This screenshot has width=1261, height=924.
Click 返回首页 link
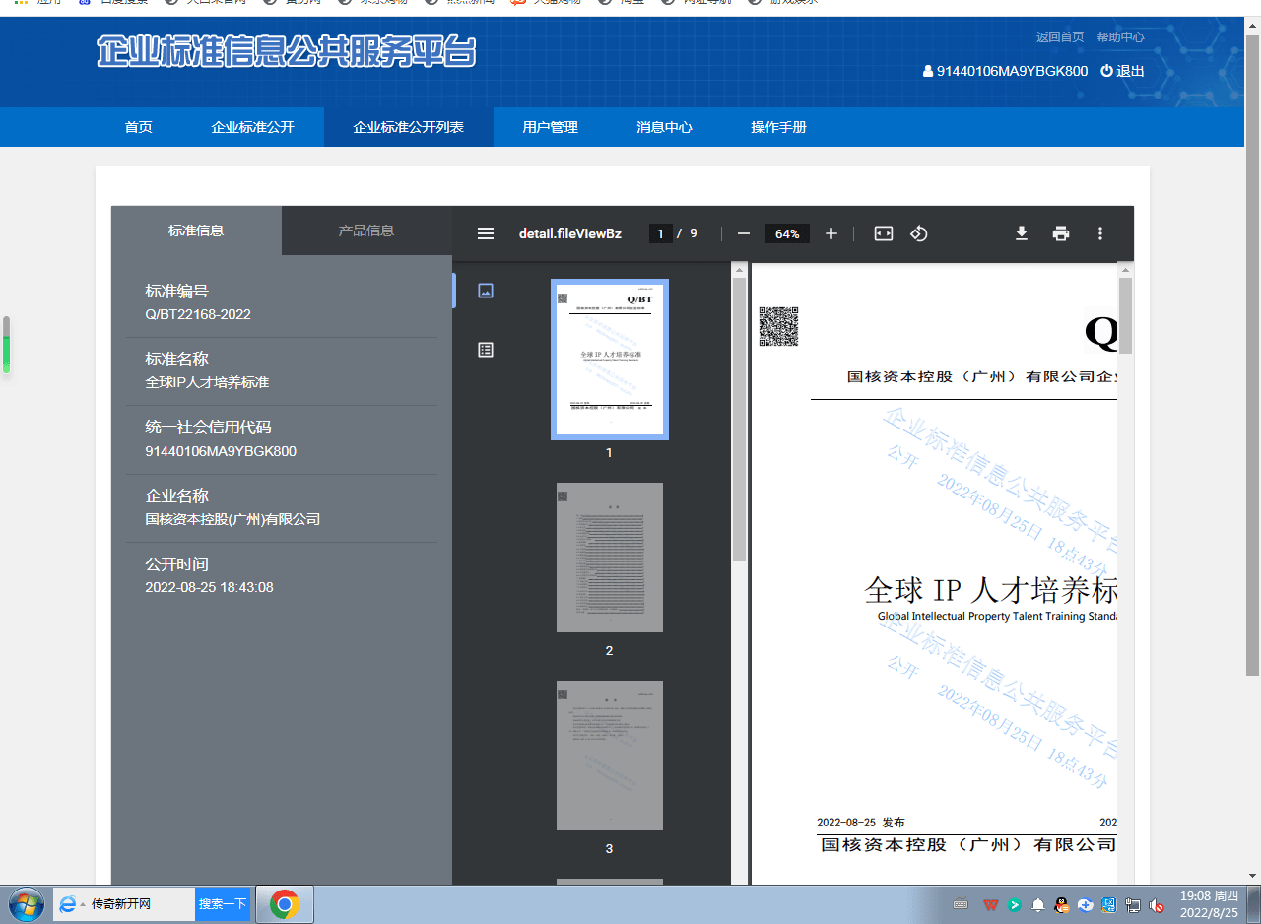point(1060,37)
